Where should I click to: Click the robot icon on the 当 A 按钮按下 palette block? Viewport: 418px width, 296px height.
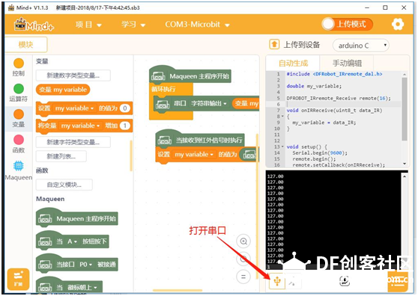(x=45, y=241)
